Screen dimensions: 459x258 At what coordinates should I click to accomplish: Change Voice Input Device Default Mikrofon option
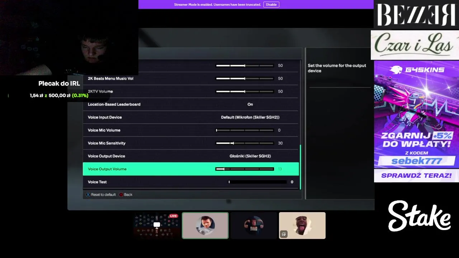[x=250, y=117]
